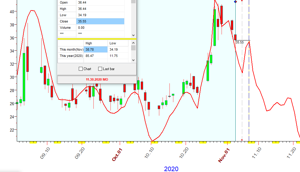
Task: Select the Volume value 0.00 cell
Action: coord(100,28)
